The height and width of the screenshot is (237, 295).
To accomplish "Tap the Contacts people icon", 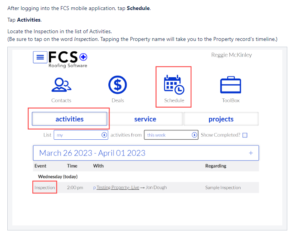I will pyautogui.click(x=61, y=85).
